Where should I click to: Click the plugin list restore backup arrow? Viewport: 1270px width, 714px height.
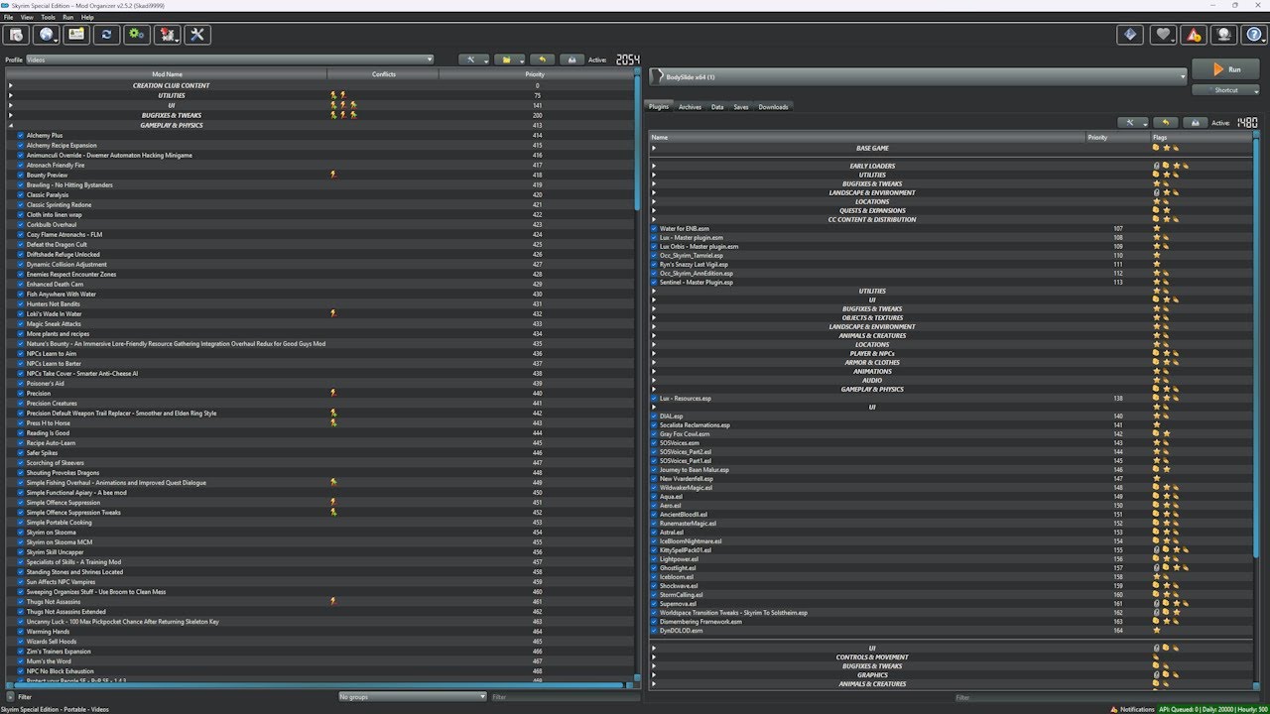pos(1166,123)
